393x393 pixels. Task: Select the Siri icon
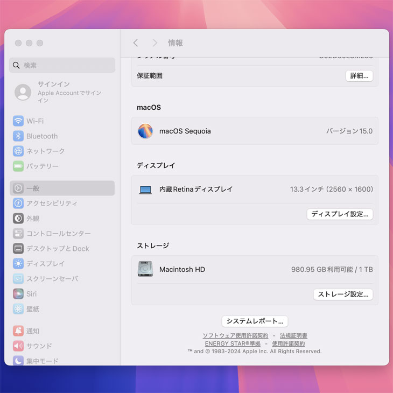click(x=18, y=294)
